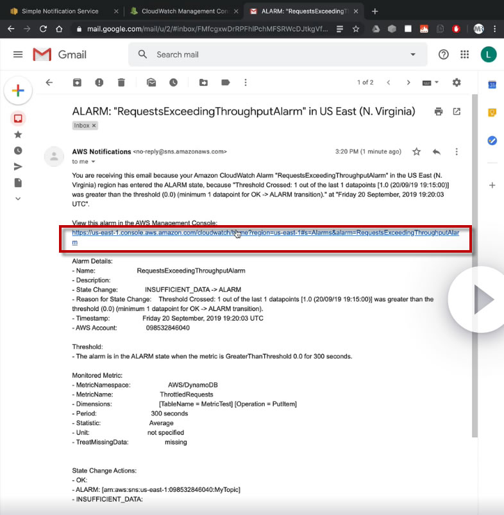The image size is (504, 515).
Task: Click the Compose plus button
Action: click(x=18, y=90)
